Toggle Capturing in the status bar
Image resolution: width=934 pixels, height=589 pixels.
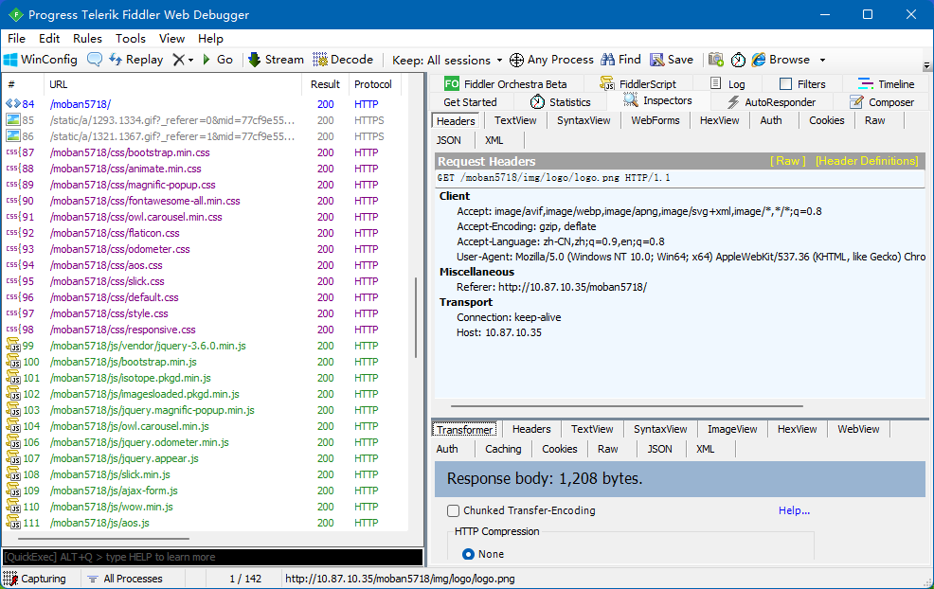(36, 579)
